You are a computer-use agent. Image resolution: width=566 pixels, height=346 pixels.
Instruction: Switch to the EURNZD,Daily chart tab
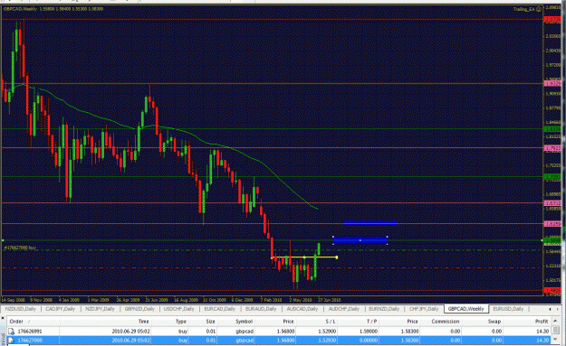(384, 309)
